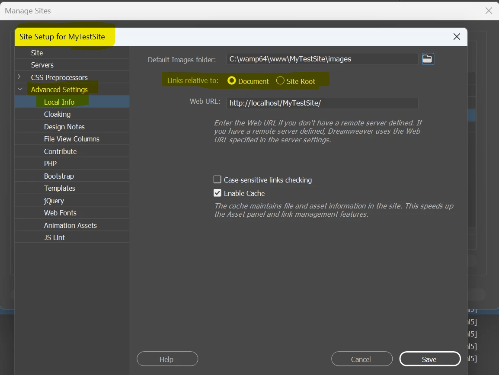Expand CSS Preprocessors category

click(x=19, y=77)
